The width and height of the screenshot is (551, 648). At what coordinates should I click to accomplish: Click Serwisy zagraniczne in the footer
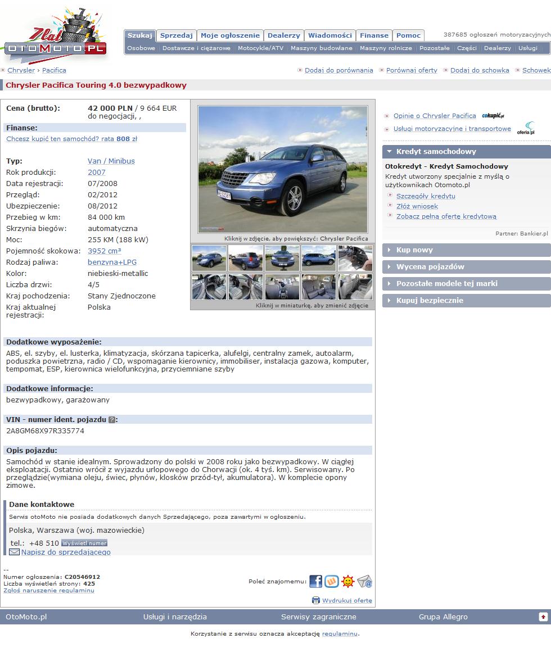(319, 617)
